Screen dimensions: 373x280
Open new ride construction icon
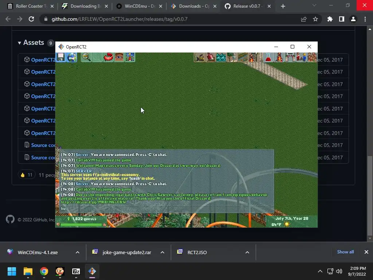[254, 57]
